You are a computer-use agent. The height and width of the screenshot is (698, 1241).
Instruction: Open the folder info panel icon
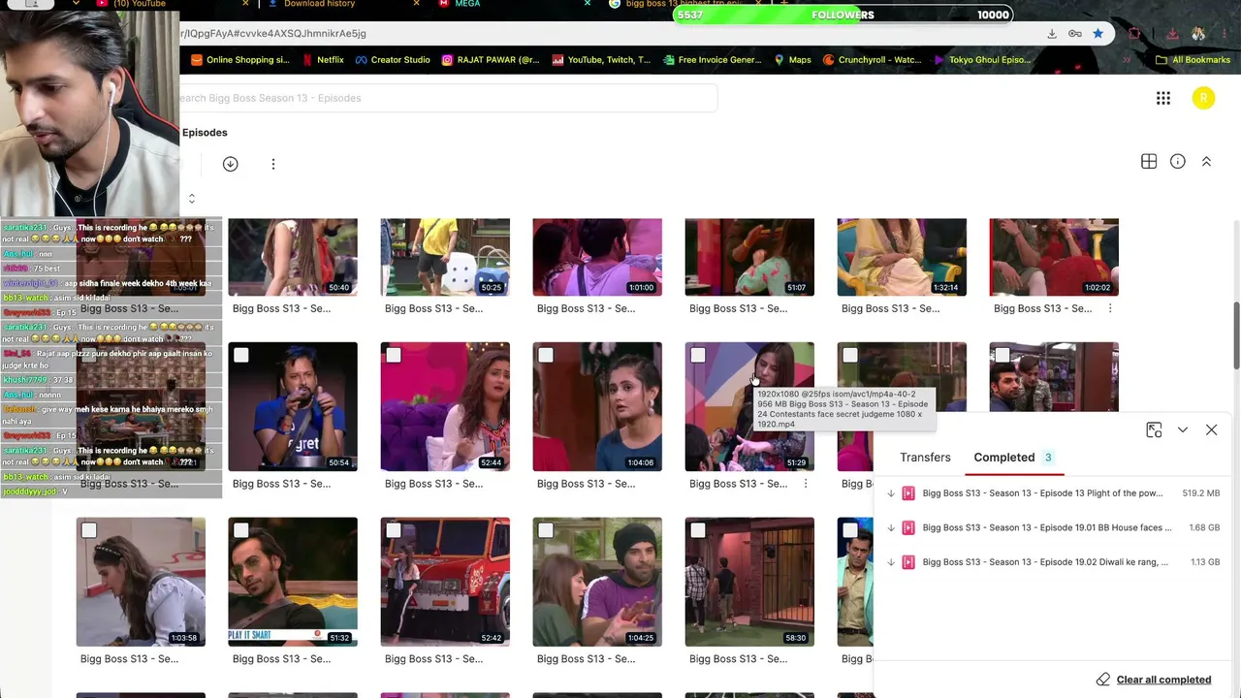pos(1178,162)
